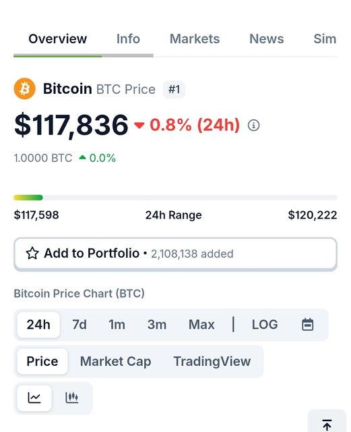
Task: Open the calendar date picker icon
Action: (307, 324)
